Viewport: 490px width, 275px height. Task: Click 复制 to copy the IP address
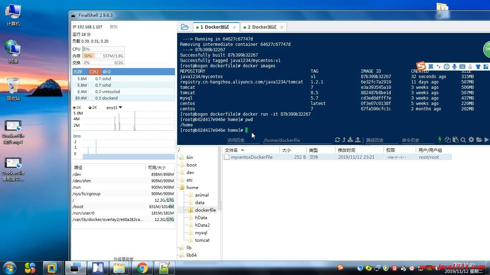pyautogui.click(x=113, y=27)
